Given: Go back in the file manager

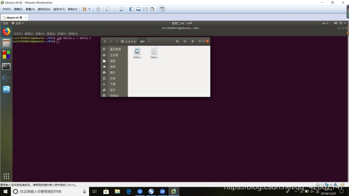Looking at the screenshot, I should click(105, 41).
